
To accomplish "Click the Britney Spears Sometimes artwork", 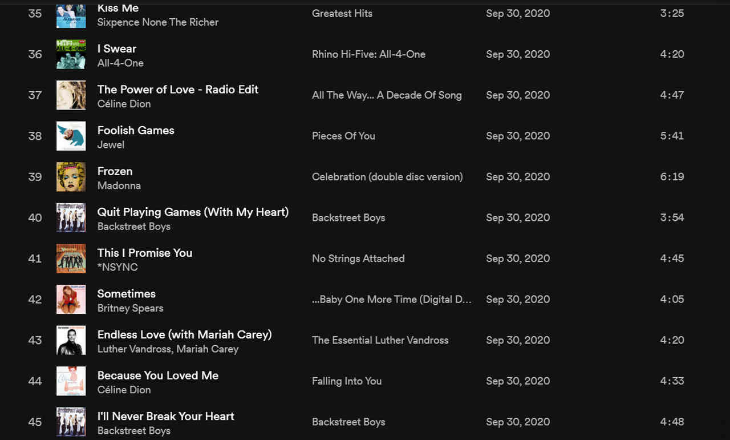I will (71, 299).
